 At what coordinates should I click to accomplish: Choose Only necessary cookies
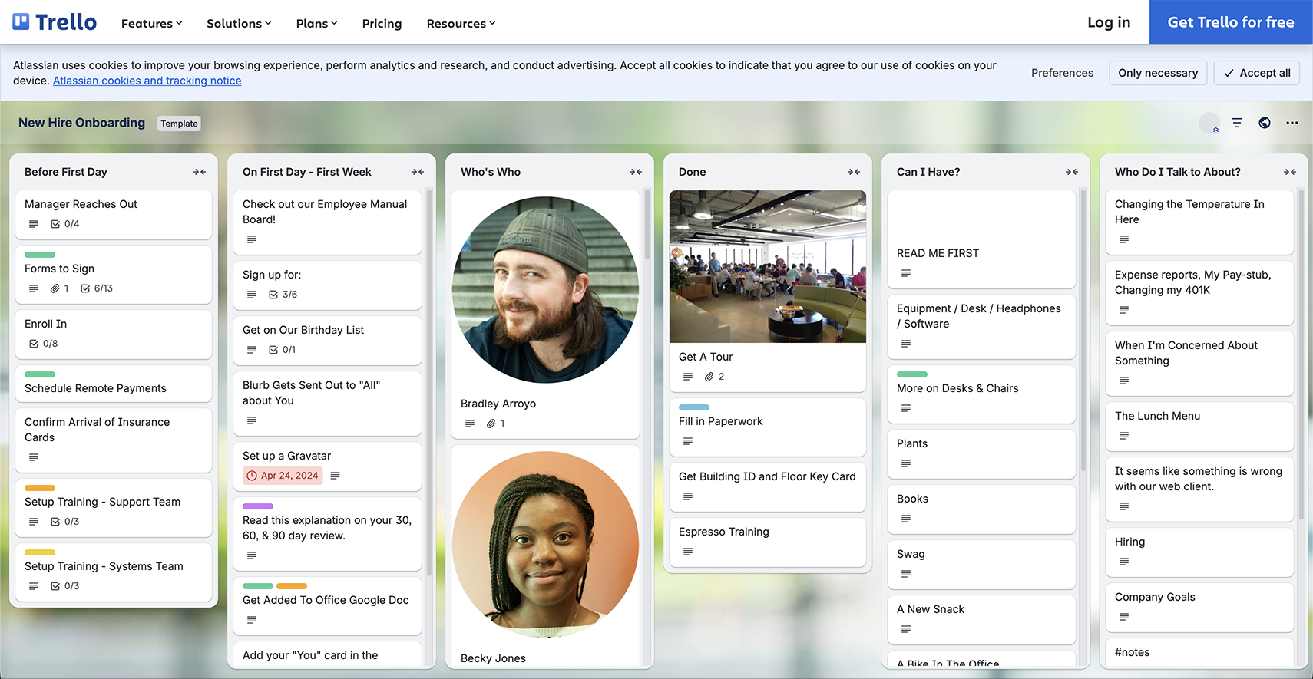pyautogui.click(x=1158, y=73)
